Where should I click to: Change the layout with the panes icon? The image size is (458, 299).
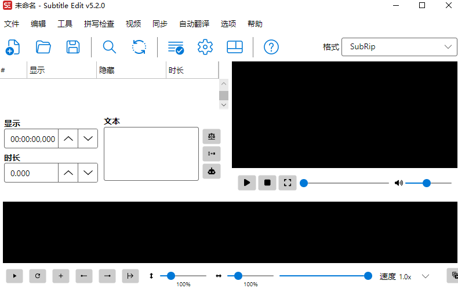point(235,47)
